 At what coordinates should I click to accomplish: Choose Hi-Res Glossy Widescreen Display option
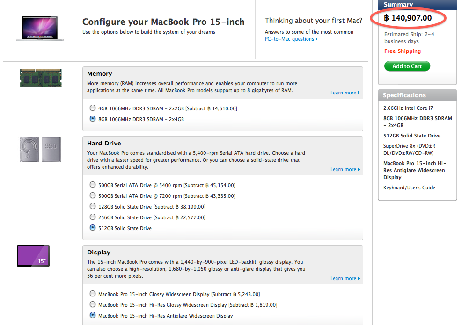coord(93,305)
